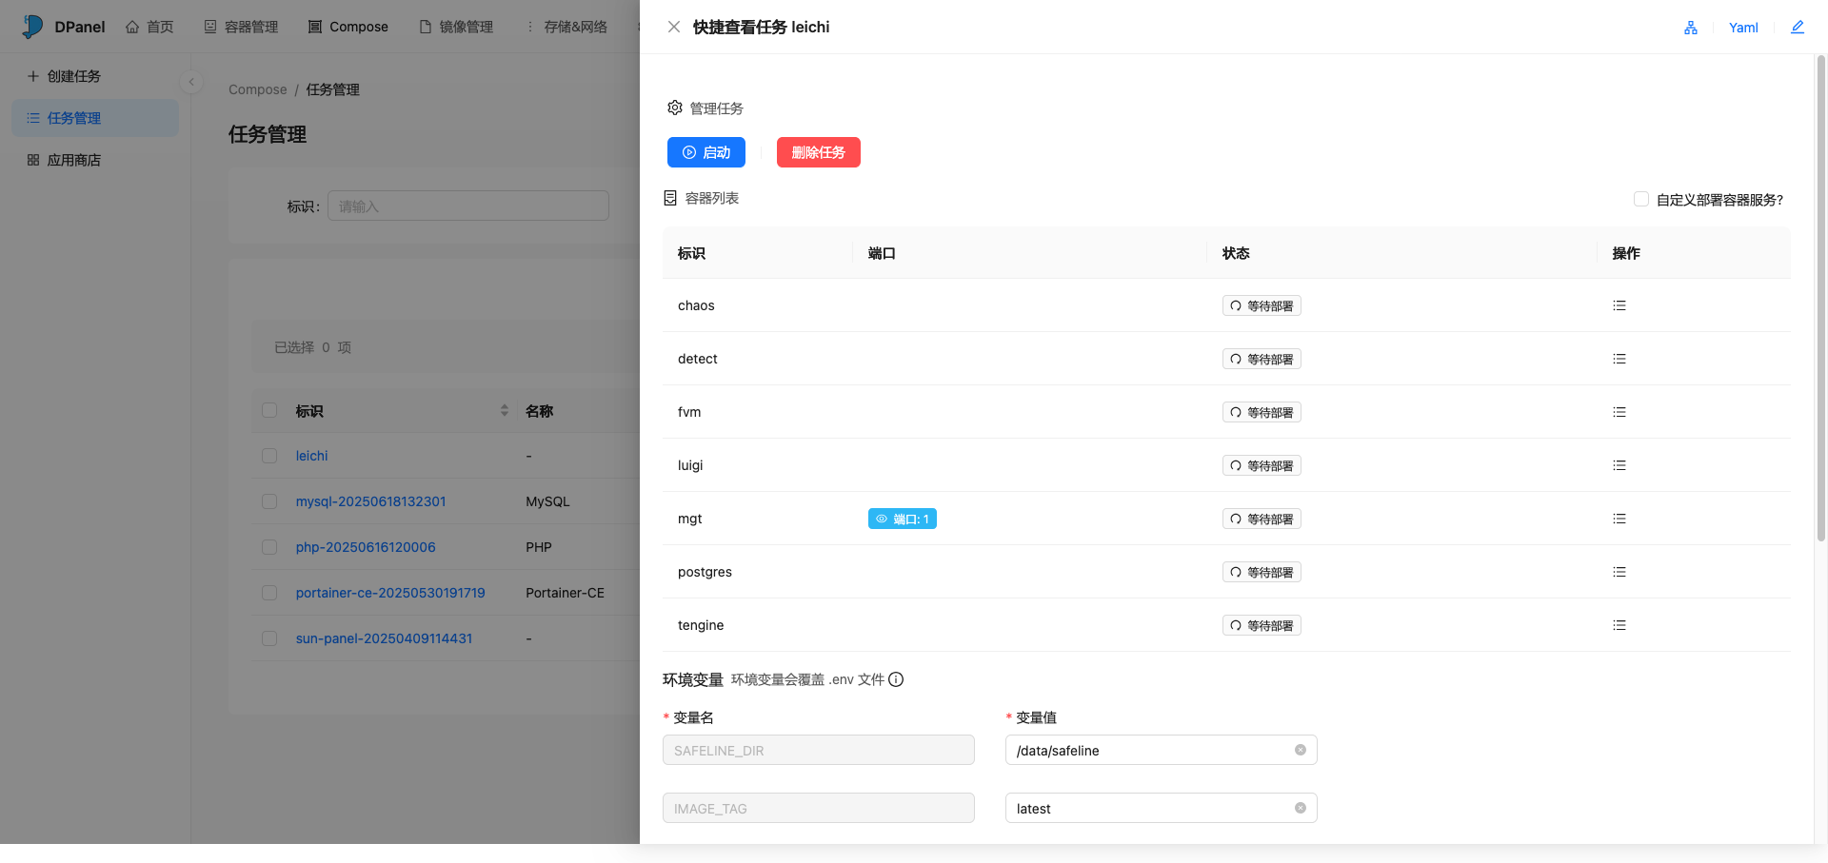Clear the latest image tag value
1828x863 pixels.
point(1300,808)
